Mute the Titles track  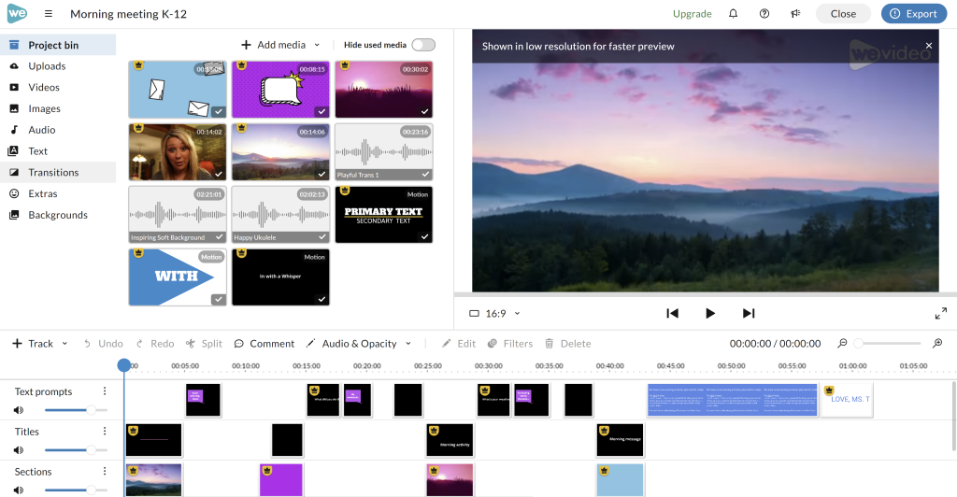[x=19, y=450]
